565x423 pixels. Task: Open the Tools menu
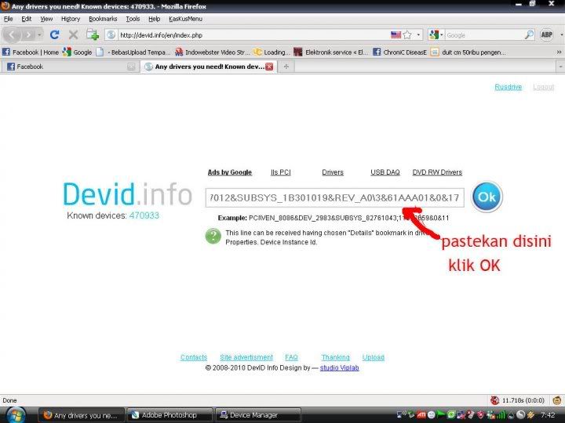[x=133, y=19]
